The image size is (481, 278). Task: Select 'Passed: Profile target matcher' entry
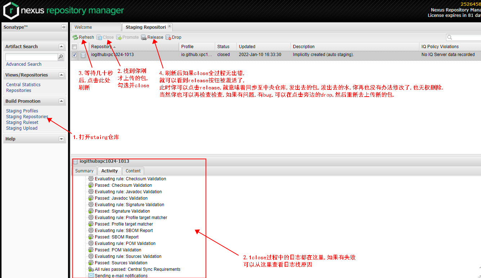(x=124, y=224)
